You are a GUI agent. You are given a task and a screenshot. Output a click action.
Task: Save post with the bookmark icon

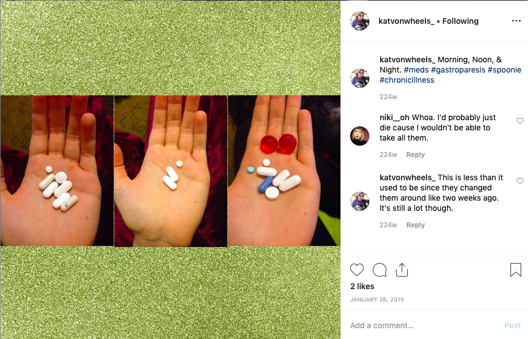(x=516, y=270)
